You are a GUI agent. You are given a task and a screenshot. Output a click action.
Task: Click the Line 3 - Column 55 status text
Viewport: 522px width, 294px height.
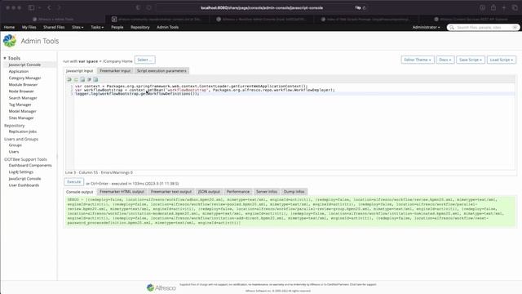tap(99, 172)
